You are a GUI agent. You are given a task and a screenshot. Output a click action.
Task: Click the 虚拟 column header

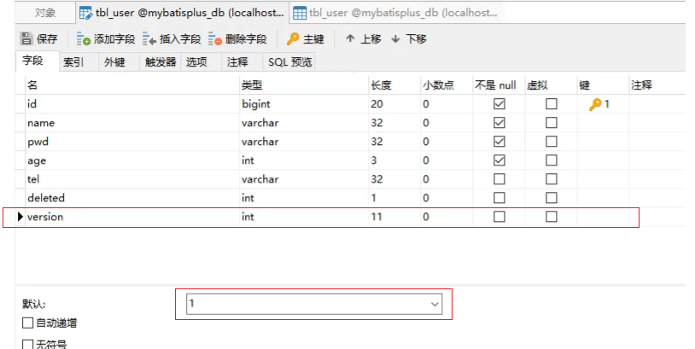click(x=551, y=85)
